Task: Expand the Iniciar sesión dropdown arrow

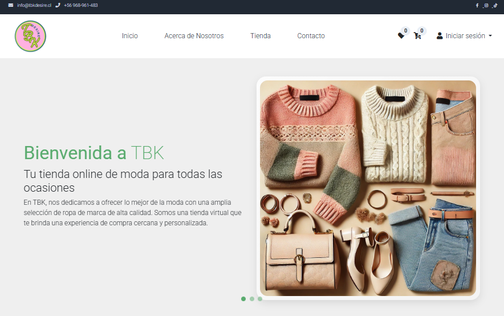Action: tap(490, 36)
